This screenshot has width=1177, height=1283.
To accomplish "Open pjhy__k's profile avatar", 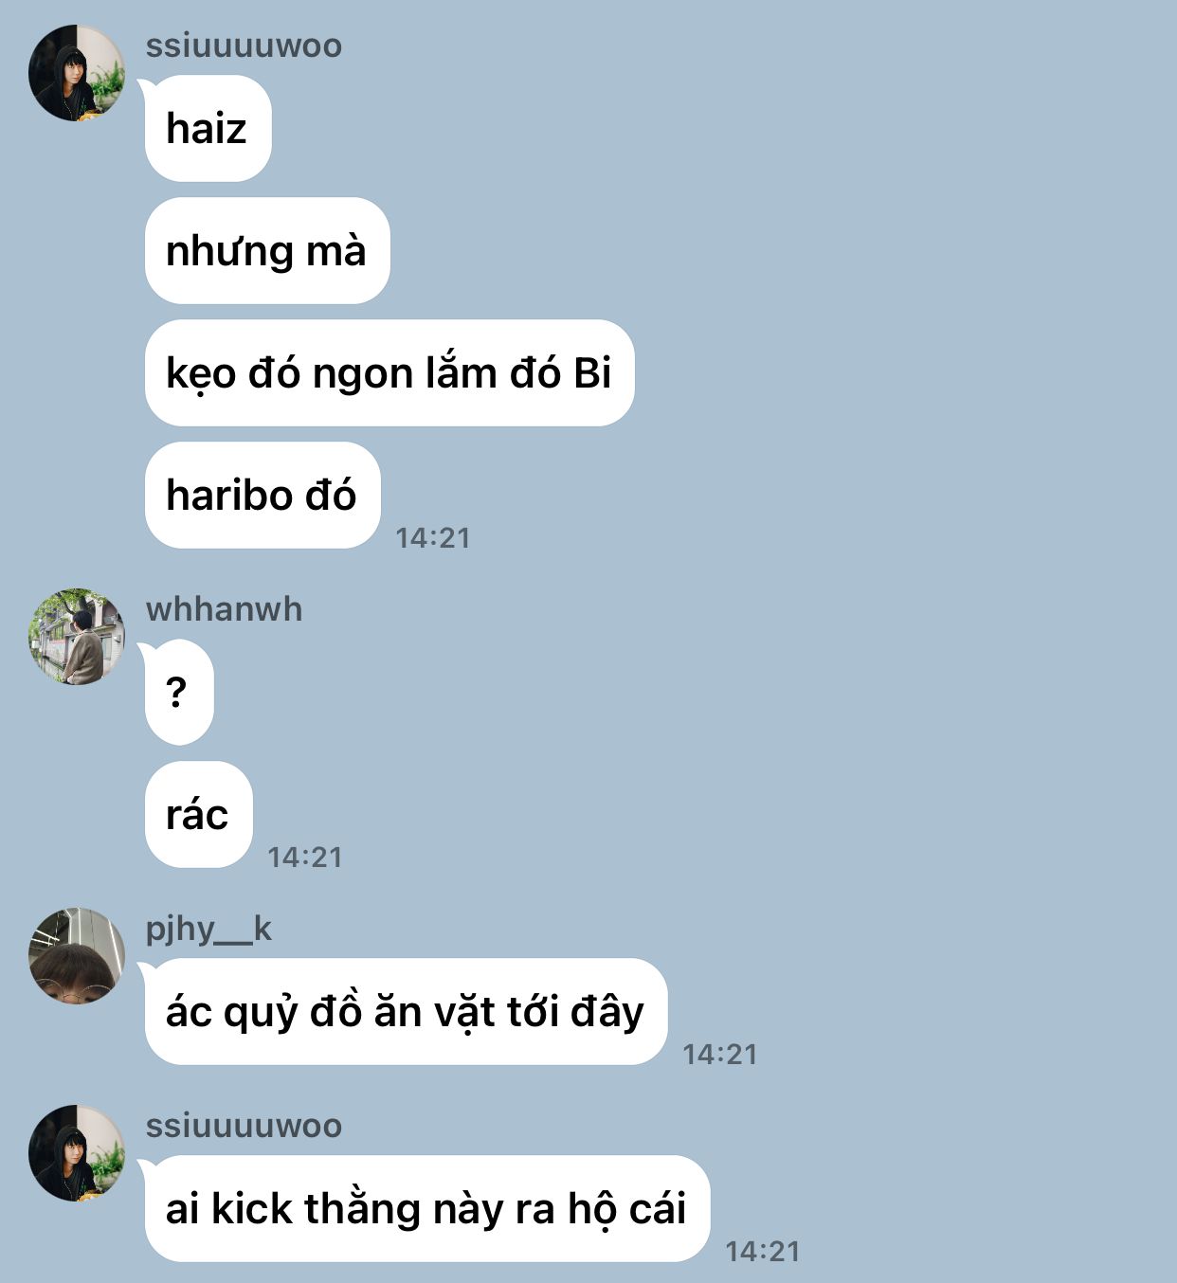I will click(x=76, y=956).
